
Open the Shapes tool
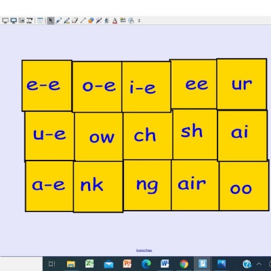[91, 20]
